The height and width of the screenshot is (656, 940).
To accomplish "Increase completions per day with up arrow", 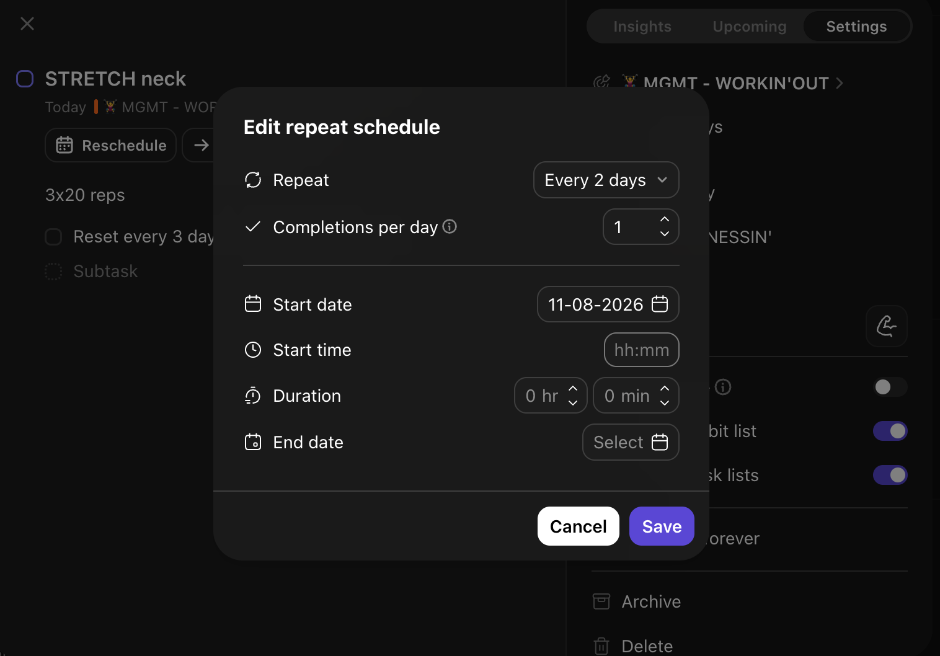I will (665, 219).
